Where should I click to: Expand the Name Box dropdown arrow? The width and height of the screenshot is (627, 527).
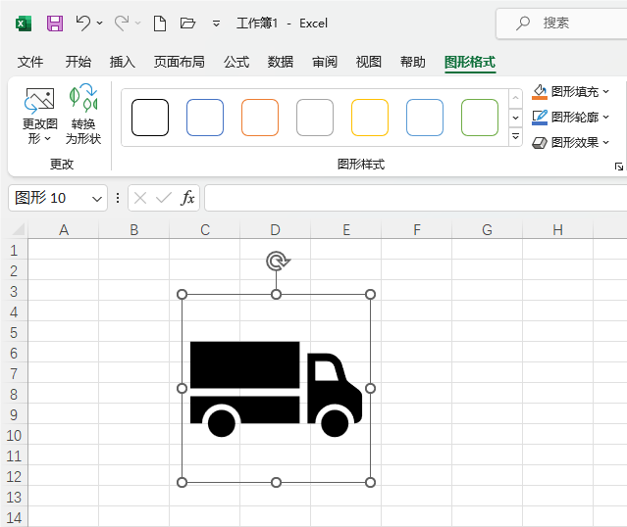click(97, 198)
